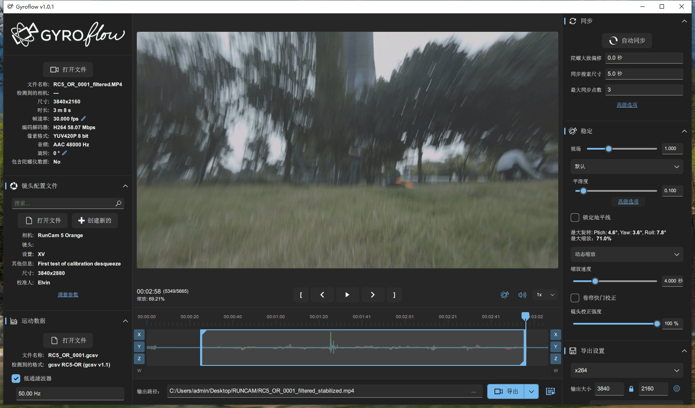The image size is (695, 408).
Task: Adjust lens correction strength slider handle
Action: click(657, 324)
